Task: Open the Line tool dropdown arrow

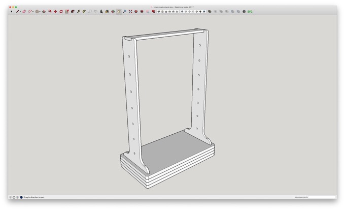Action: tap(20, 12)
